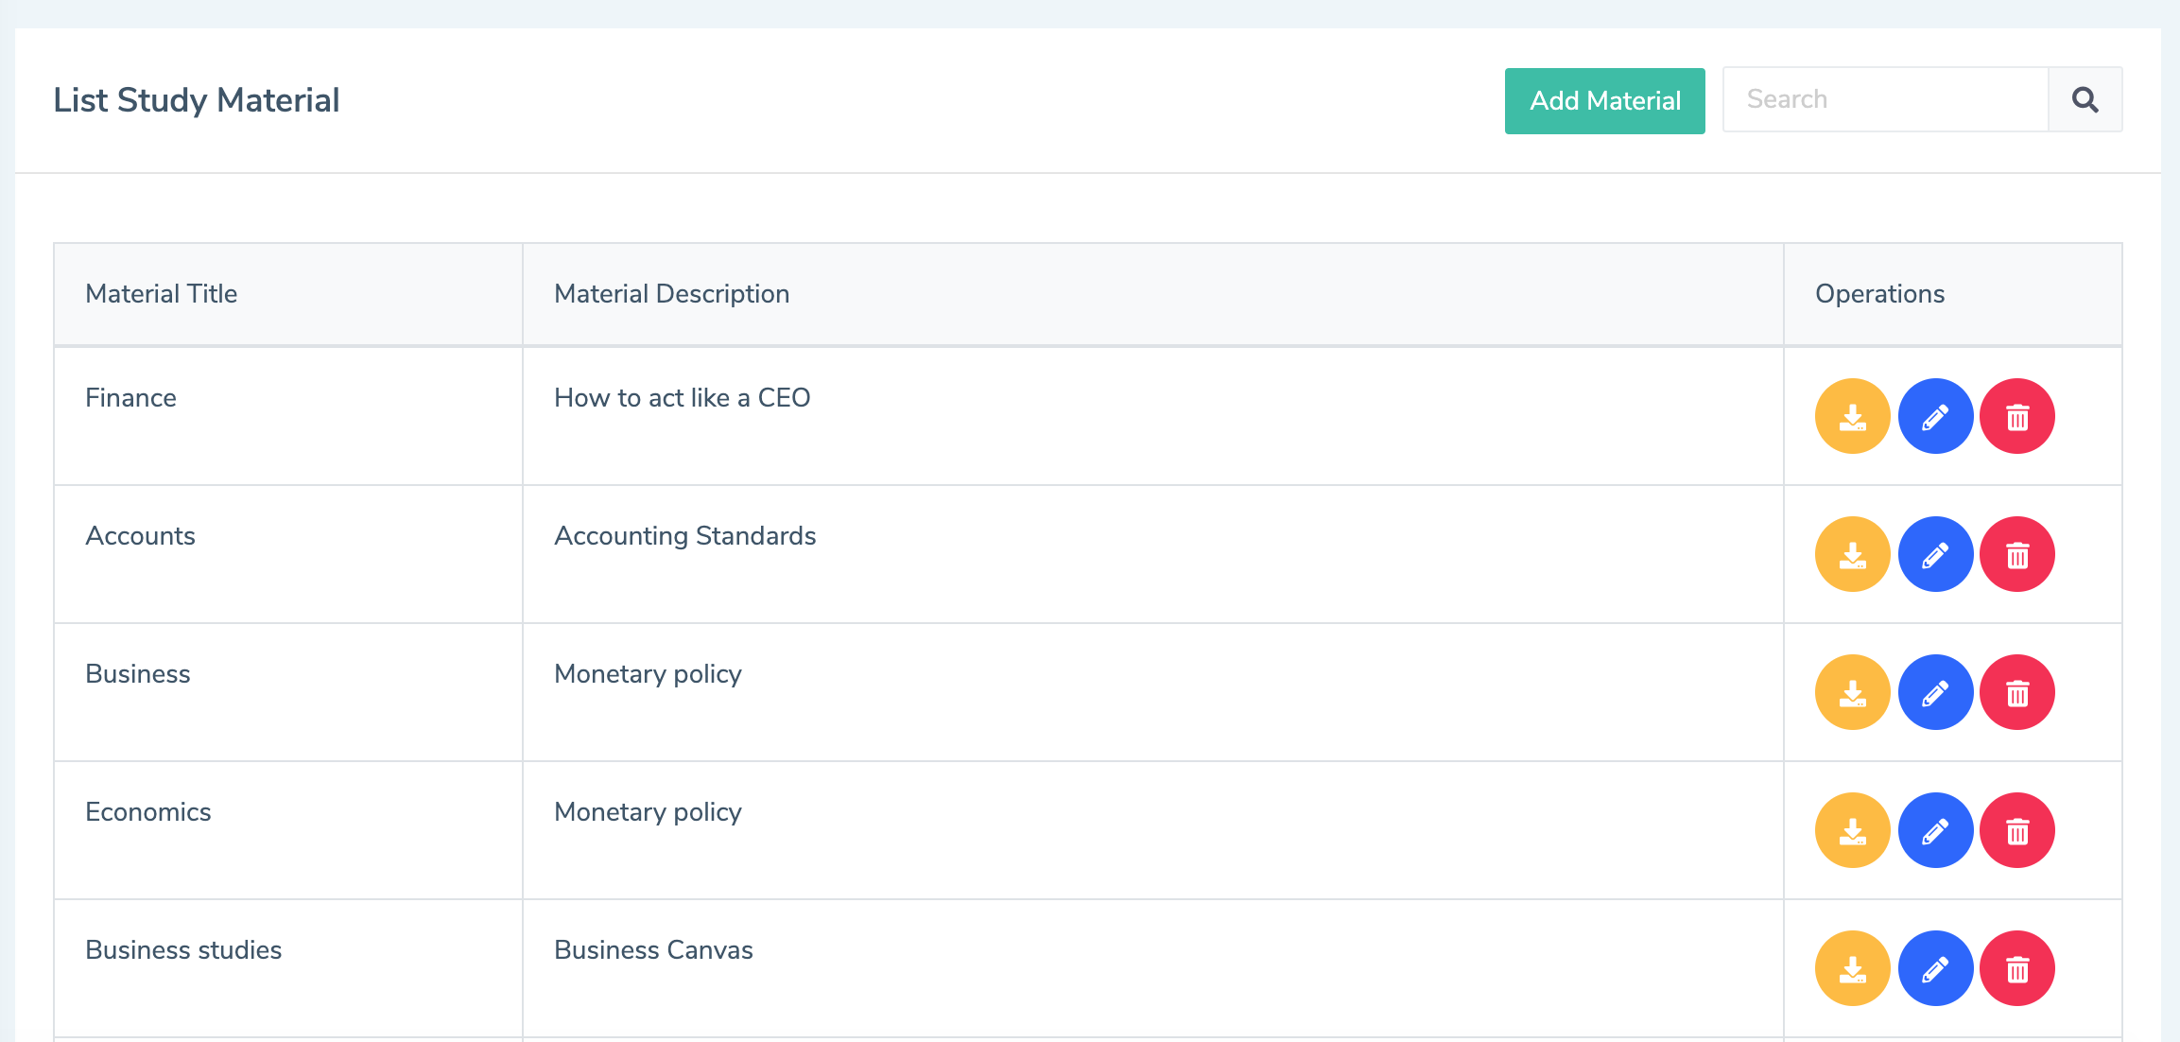The height and width of the screenshot is (1042, 2180).
Task: Download the Finance material
Action: [1852, 416]
